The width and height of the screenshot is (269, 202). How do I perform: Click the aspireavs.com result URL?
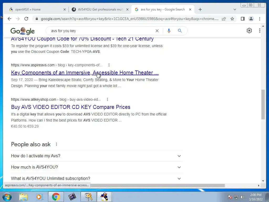[56, 65]
